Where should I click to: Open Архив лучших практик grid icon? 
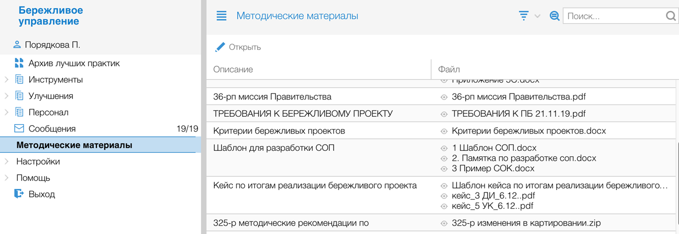[x=19, y=63]
